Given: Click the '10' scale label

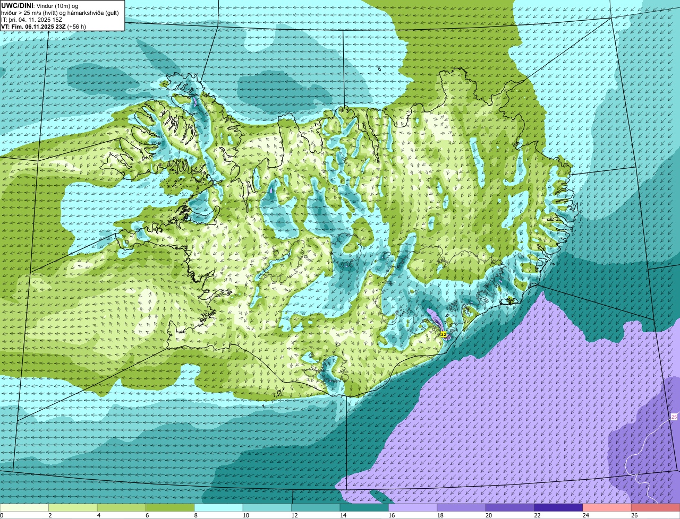Looking at the screenshot, I should point(245,515).
